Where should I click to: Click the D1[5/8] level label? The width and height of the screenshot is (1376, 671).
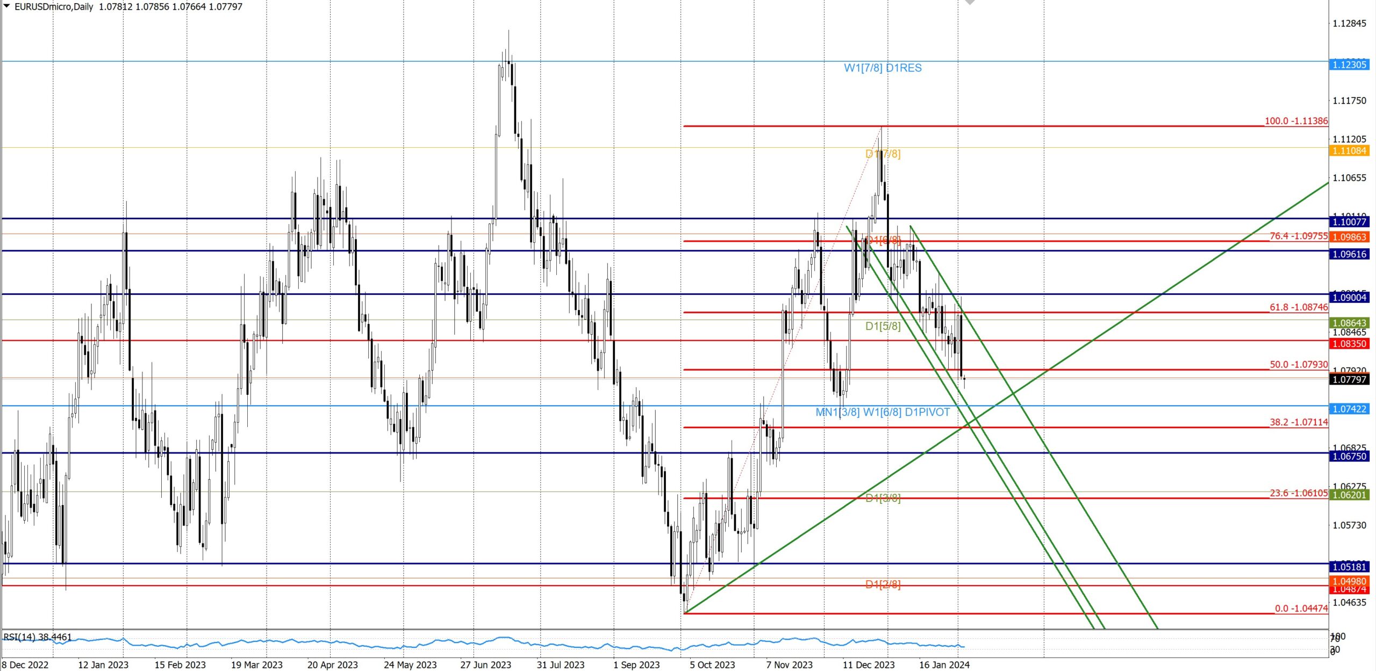click(883, 326)
